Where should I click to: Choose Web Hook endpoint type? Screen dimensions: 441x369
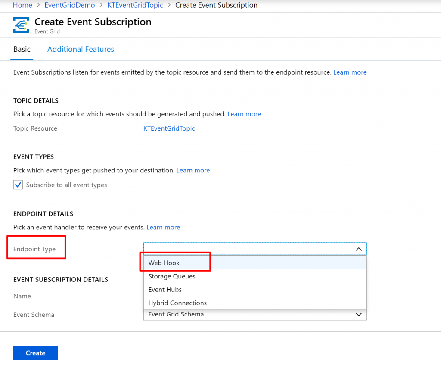[x=255, y=263]
